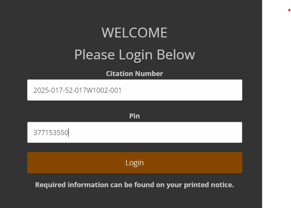The image size is (291, 208).
Task: Click the citation text 2025-017-52-017W1002-001
Action: click(x=77, y=90)
